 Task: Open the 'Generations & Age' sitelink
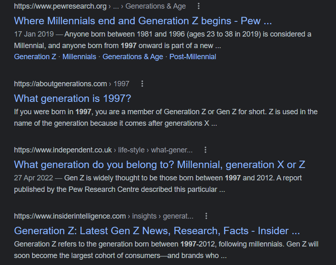133,57
